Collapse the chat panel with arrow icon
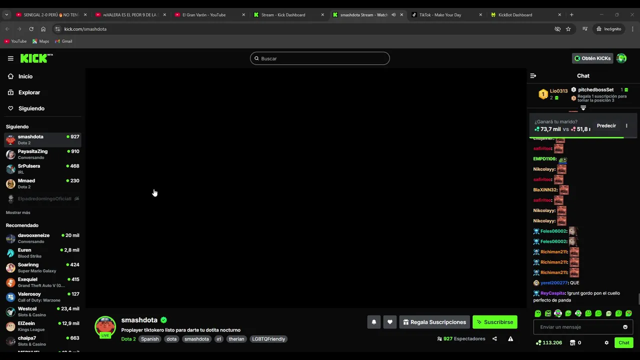 coord(533,76)
